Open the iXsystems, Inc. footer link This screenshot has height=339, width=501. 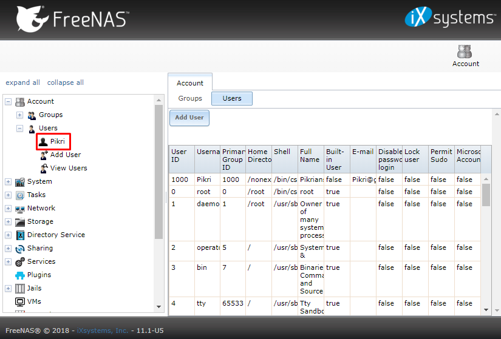[x=103, y=331]
